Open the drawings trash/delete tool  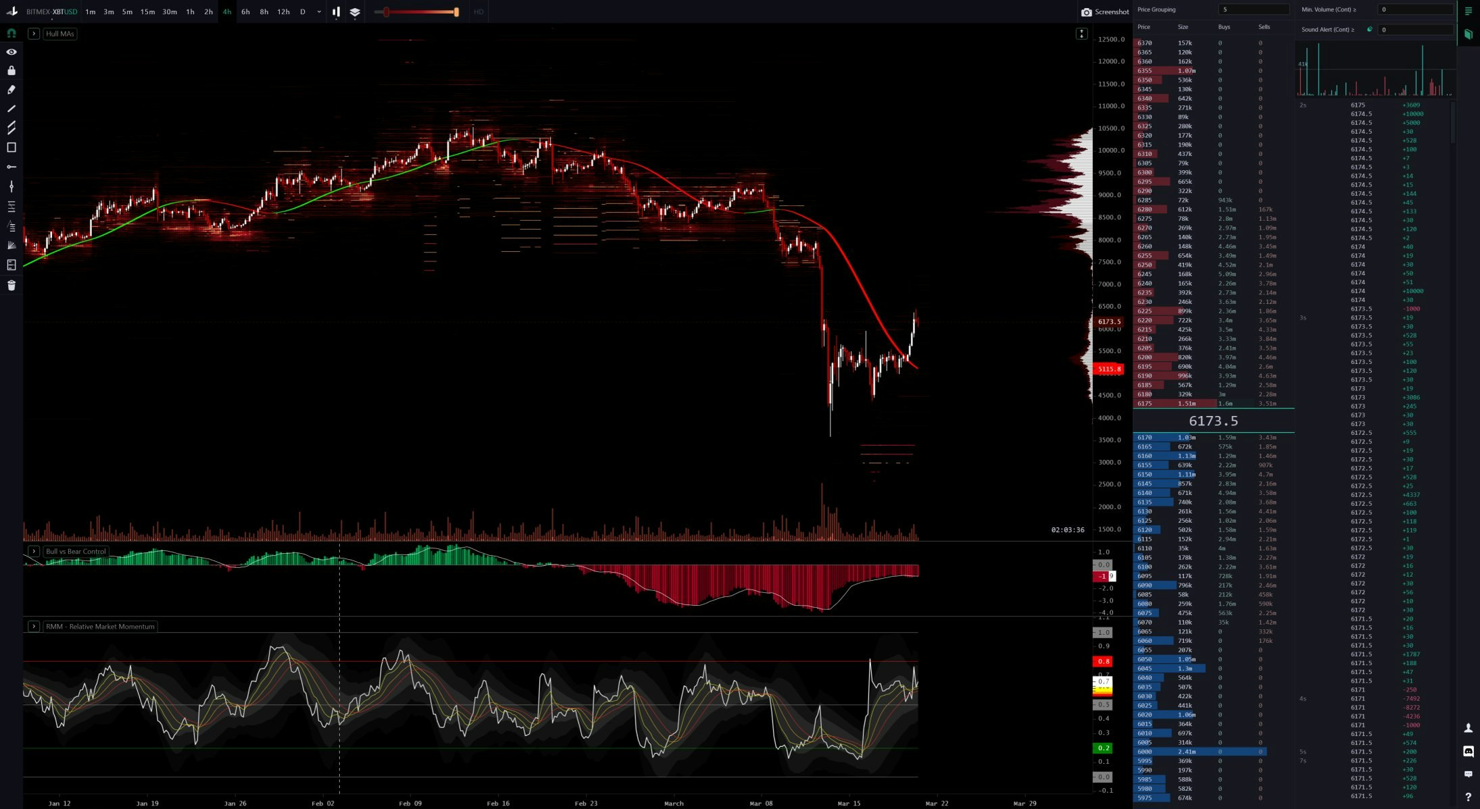tap(11, 285)
